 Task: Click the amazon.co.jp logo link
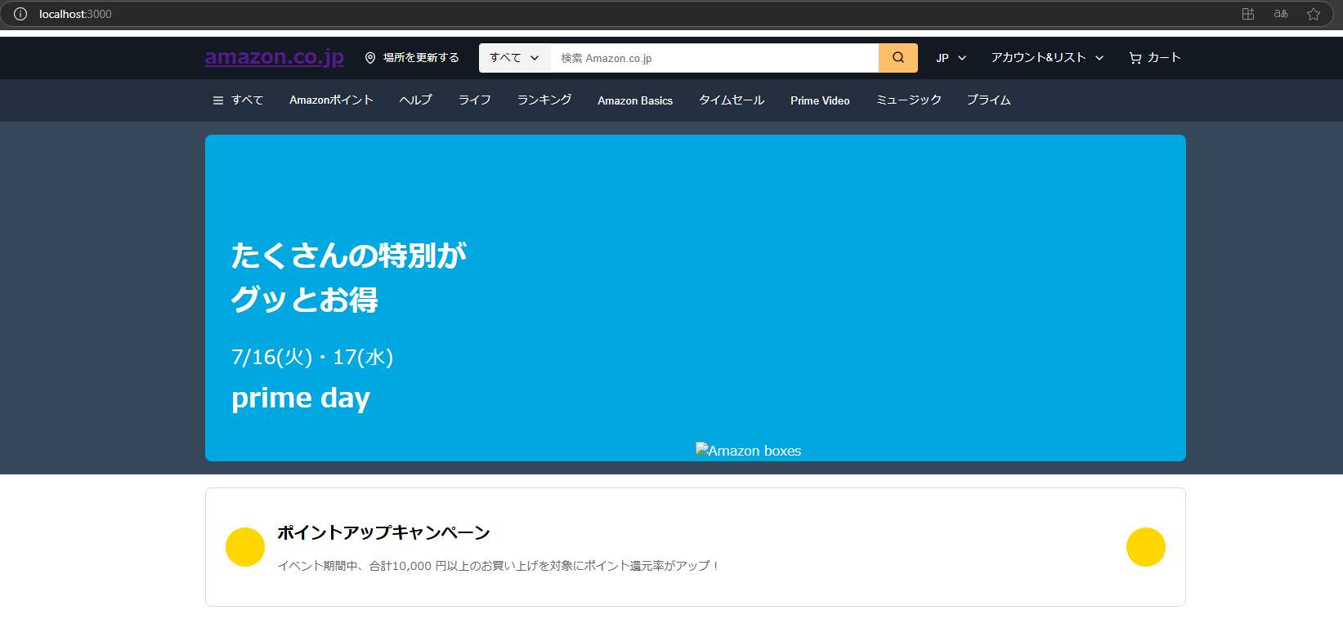275,57
